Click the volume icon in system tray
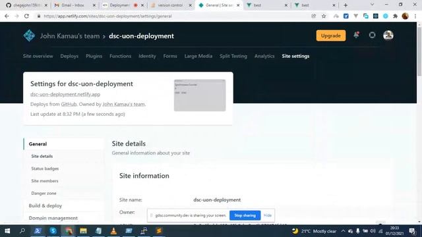The height and width of the screenshot is (237, 422). [373, 231]
